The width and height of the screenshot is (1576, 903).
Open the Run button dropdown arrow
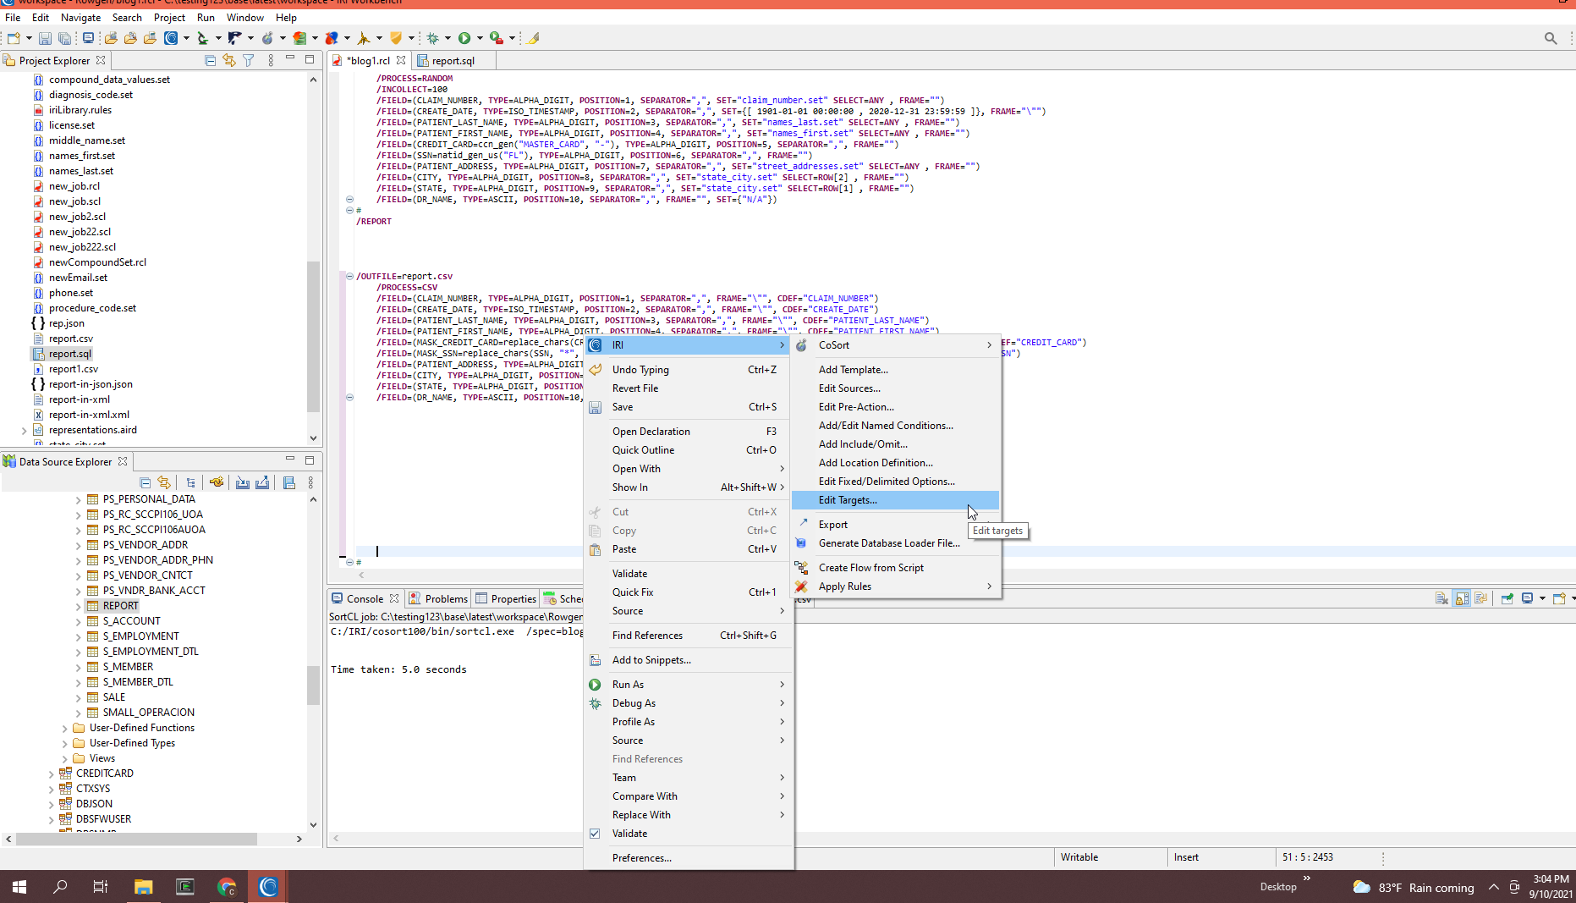click(x=480, y=38)
